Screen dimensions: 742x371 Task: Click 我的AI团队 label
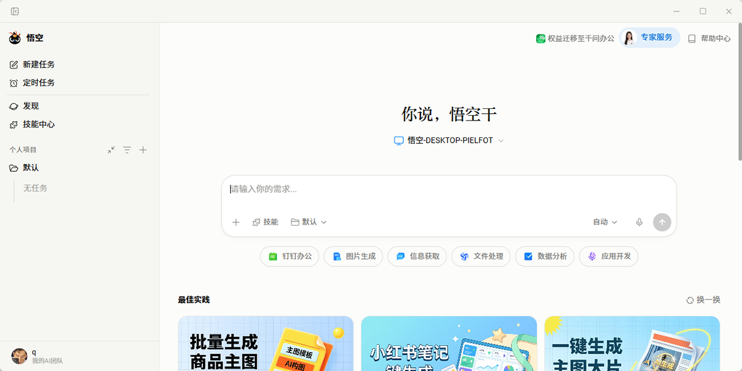pos(48,360)
